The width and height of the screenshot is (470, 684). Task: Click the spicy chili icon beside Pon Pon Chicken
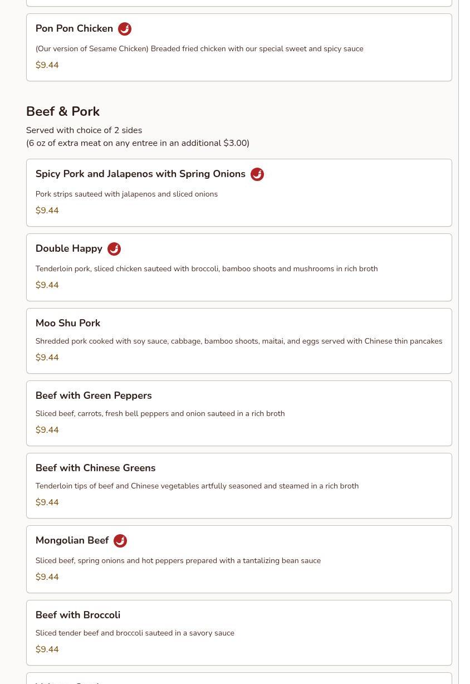(x=125, y=29)
